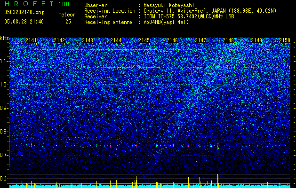
Task: Click the HROFFT program title
Action: [29, 4]
